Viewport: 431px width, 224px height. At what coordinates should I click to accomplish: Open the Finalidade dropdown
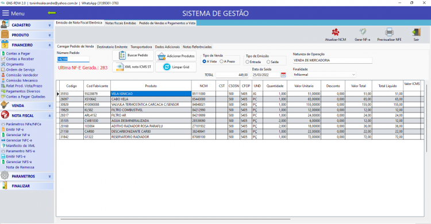coord(353,75)
